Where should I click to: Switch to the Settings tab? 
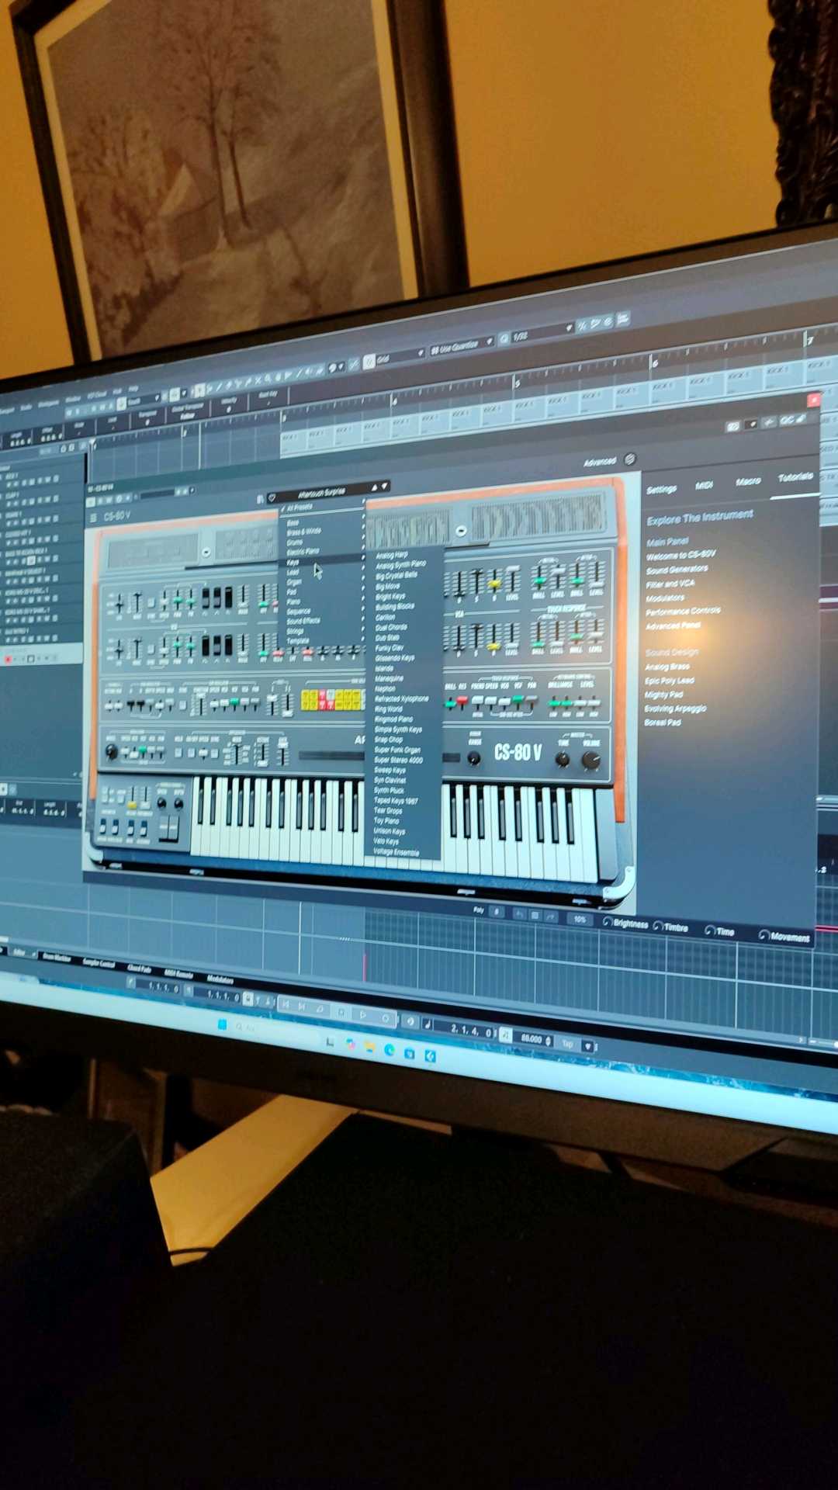tap(661, 489)
